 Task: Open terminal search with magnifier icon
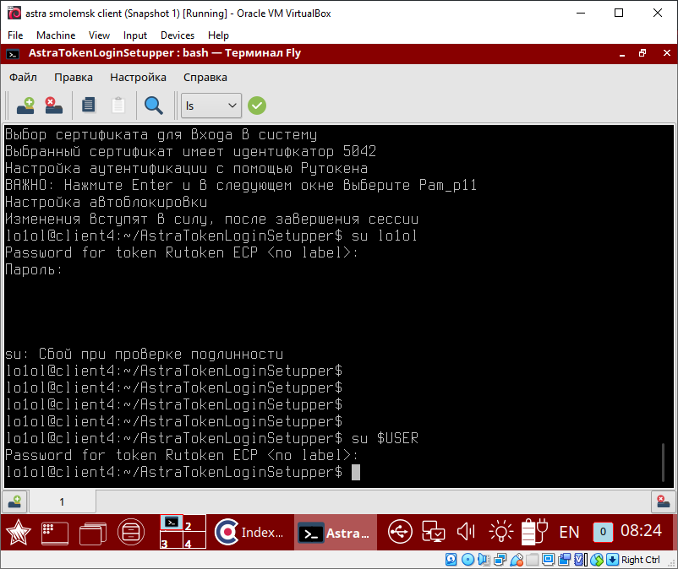point(154,106)
